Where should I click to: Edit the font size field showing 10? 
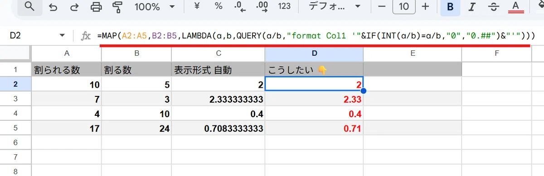point(404,7)
